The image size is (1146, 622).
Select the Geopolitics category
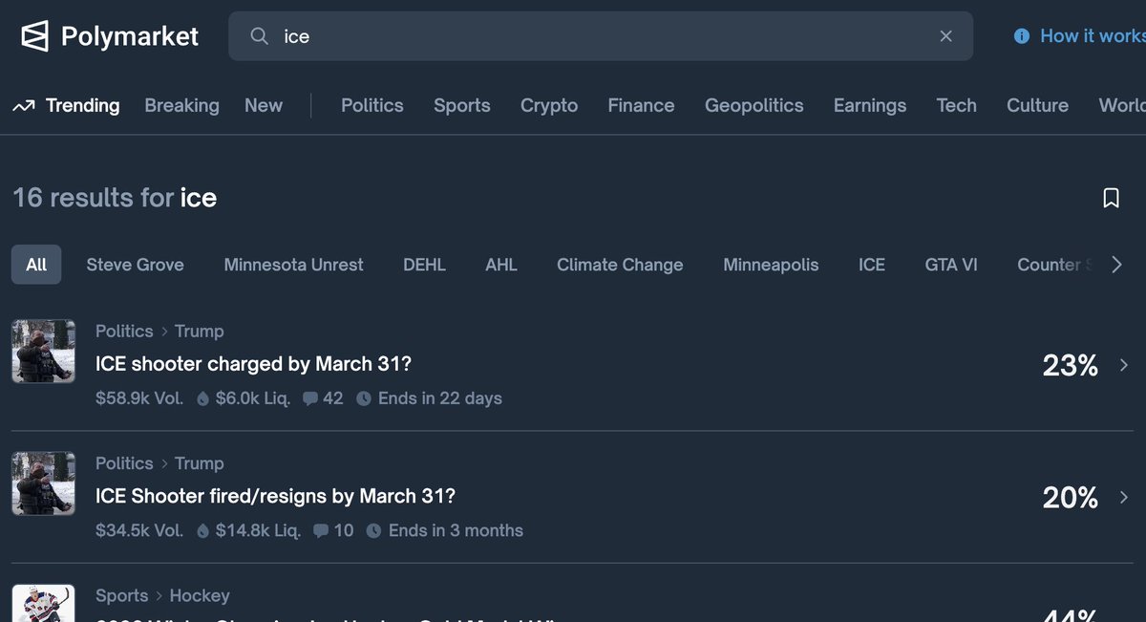(754, 106)
